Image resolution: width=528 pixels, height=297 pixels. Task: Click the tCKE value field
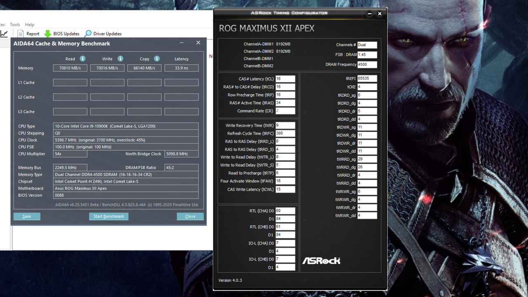pyautogui.click(x=367, y=87)
